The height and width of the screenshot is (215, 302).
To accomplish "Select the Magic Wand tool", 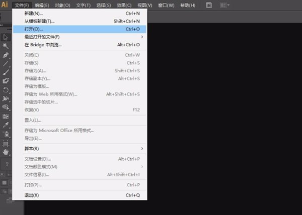I will coord(6,46).
